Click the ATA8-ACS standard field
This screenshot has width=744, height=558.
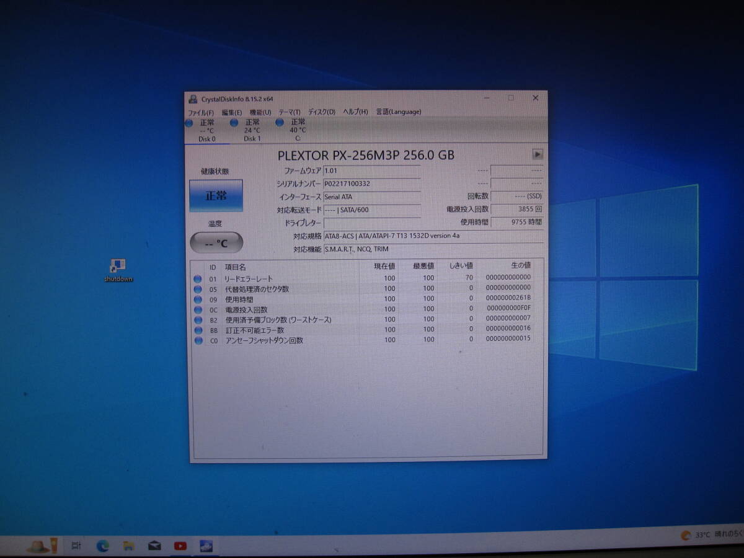pos(433,236)
